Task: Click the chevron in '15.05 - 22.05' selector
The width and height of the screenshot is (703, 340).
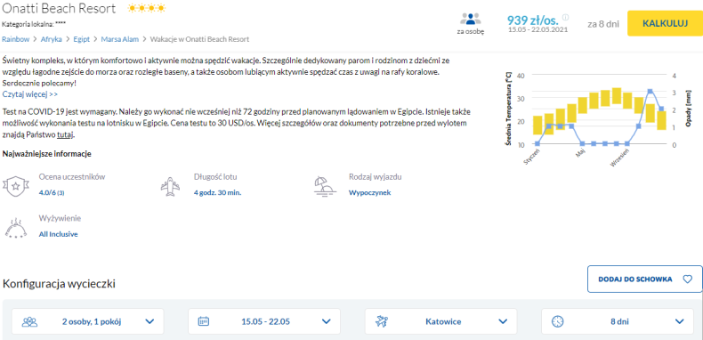Action: click(x=327, y=321)
